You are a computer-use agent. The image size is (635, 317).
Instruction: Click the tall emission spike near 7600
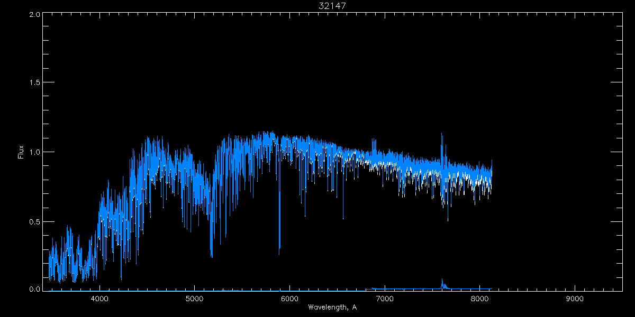(442, 135)
